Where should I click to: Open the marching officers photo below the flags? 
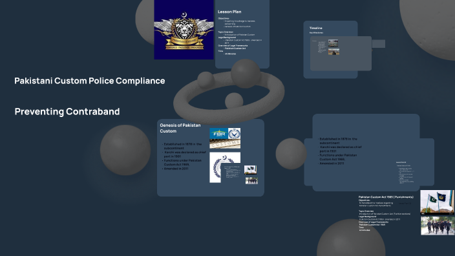coord(438,226)
